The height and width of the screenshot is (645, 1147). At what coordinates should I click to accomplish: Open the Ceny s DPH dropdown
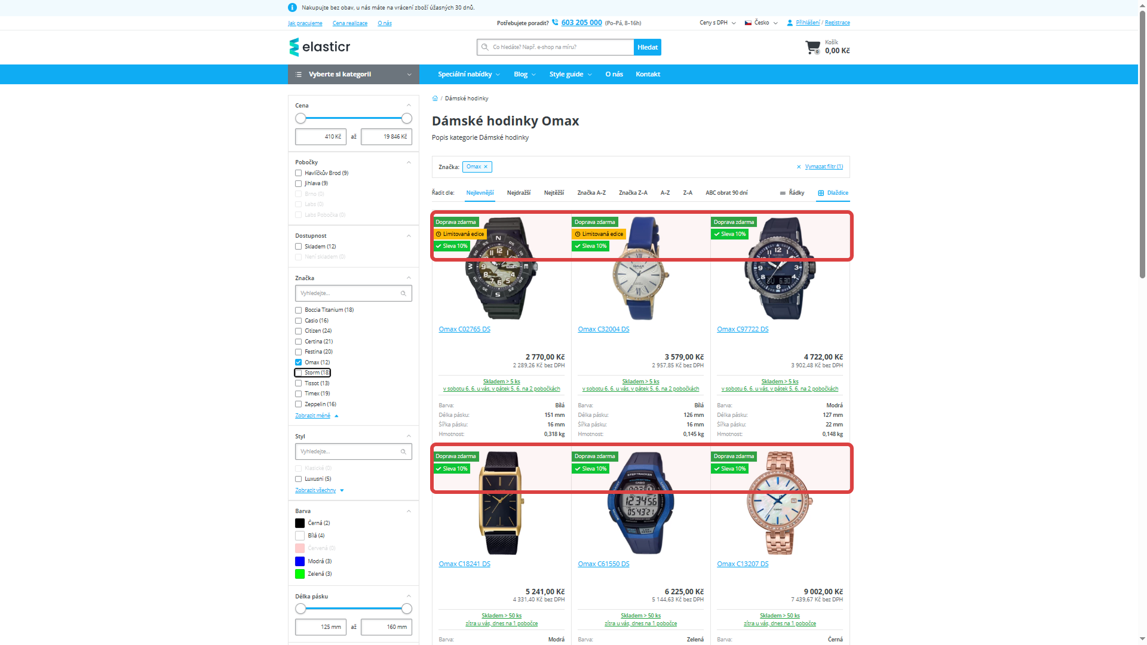point(717,23)
